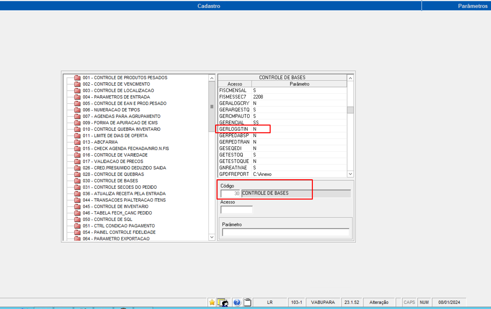Click inside the Acesso input field
The height and width of the screenshot is (309, 491).
pyautogui.click(x=236, y=209)
